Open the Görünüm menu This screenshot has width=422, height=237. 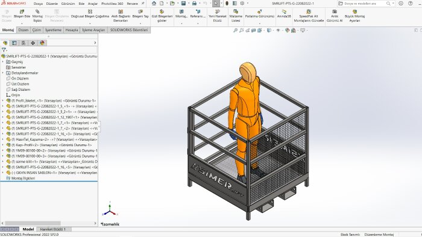point(68,4)
